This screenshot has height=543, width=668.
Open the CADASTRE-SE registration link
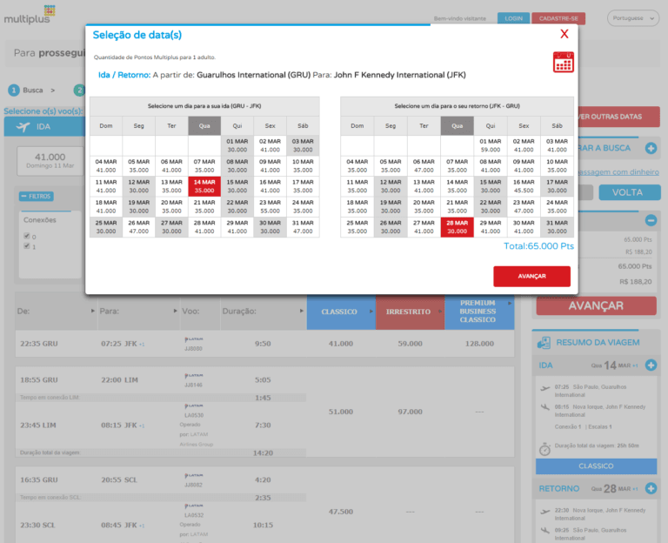click(559, 18)
